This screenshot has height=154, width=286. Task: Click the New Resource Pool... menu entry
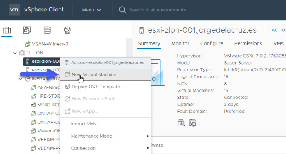click(106, 99)
